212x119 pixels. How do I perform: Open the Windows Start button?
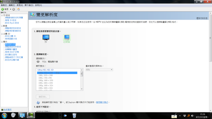4,116
